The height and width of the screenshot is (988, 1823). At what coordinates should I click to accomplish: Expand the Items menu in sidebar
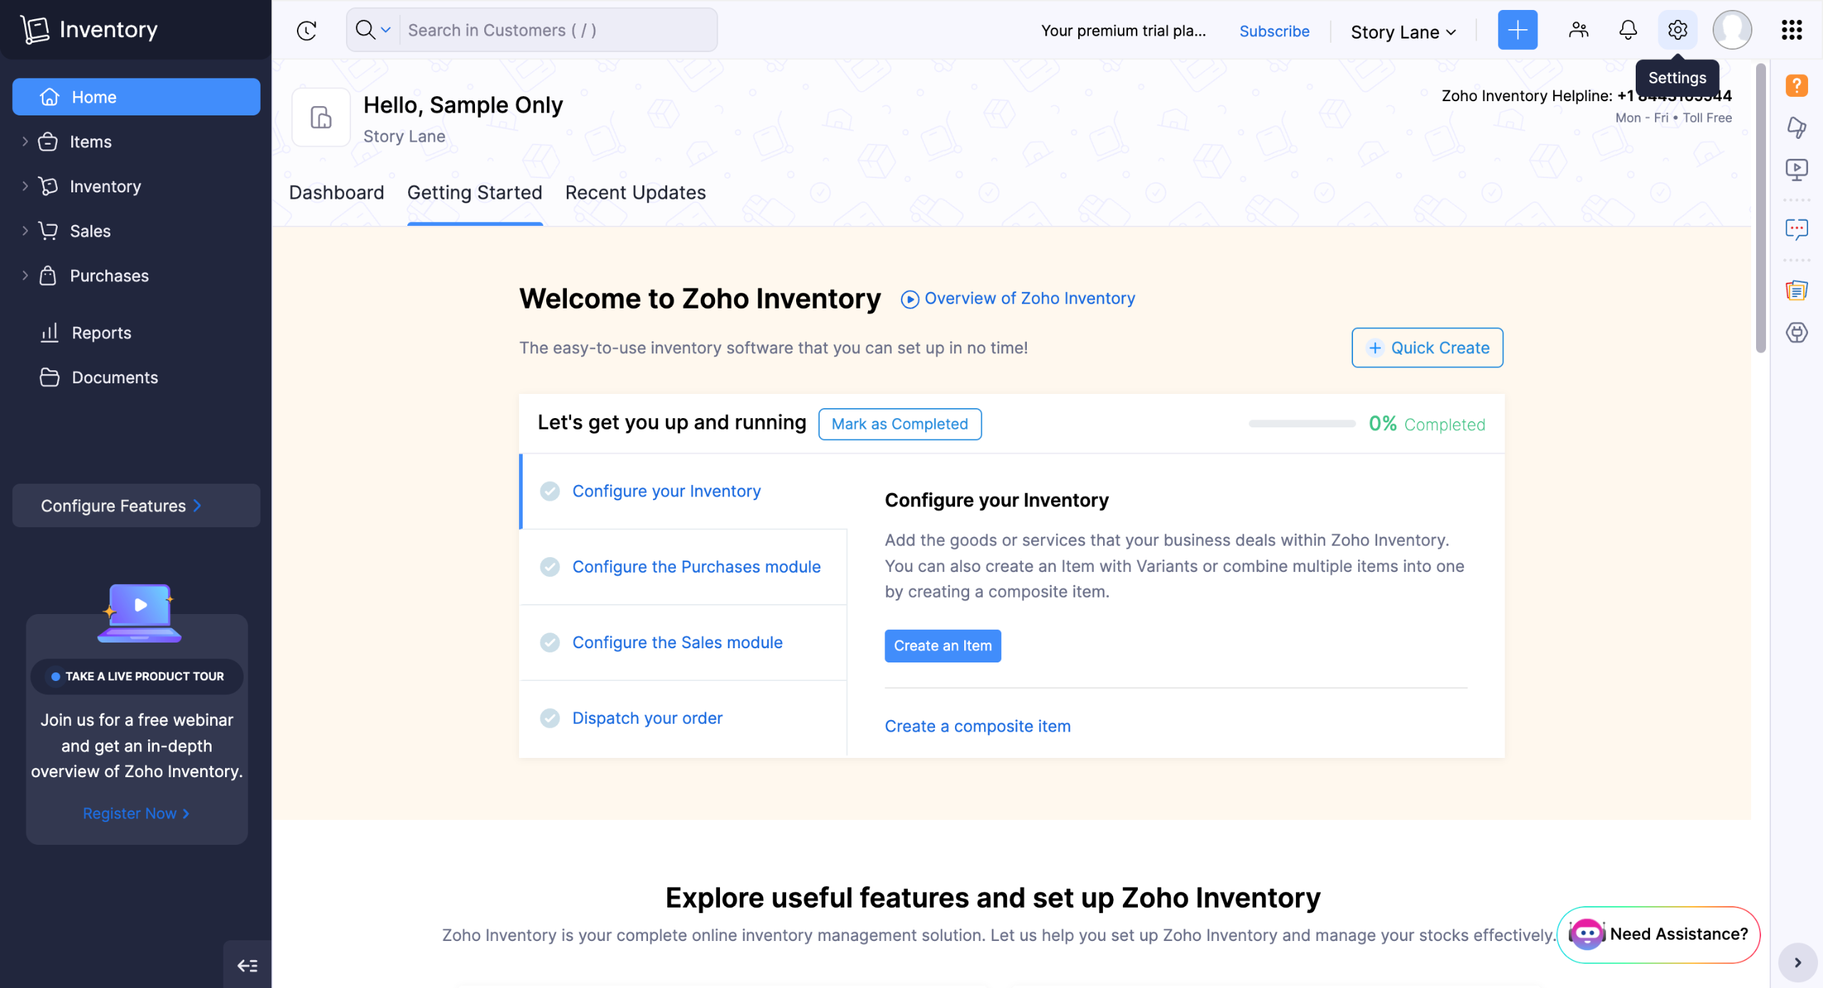[25, 142]
